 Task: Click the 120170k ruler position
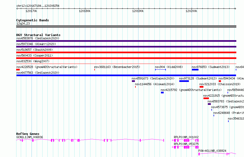click(31, 11)
